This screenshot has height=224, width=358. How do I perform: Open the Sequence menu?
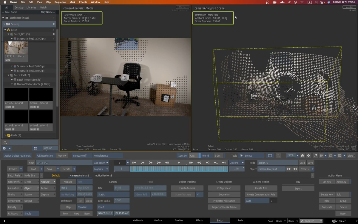coord(60,2)
